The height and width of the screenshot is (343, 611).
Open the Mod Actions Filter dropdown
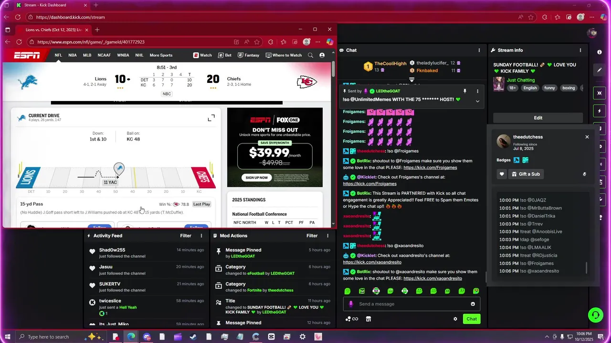click(x=312, y=236)
